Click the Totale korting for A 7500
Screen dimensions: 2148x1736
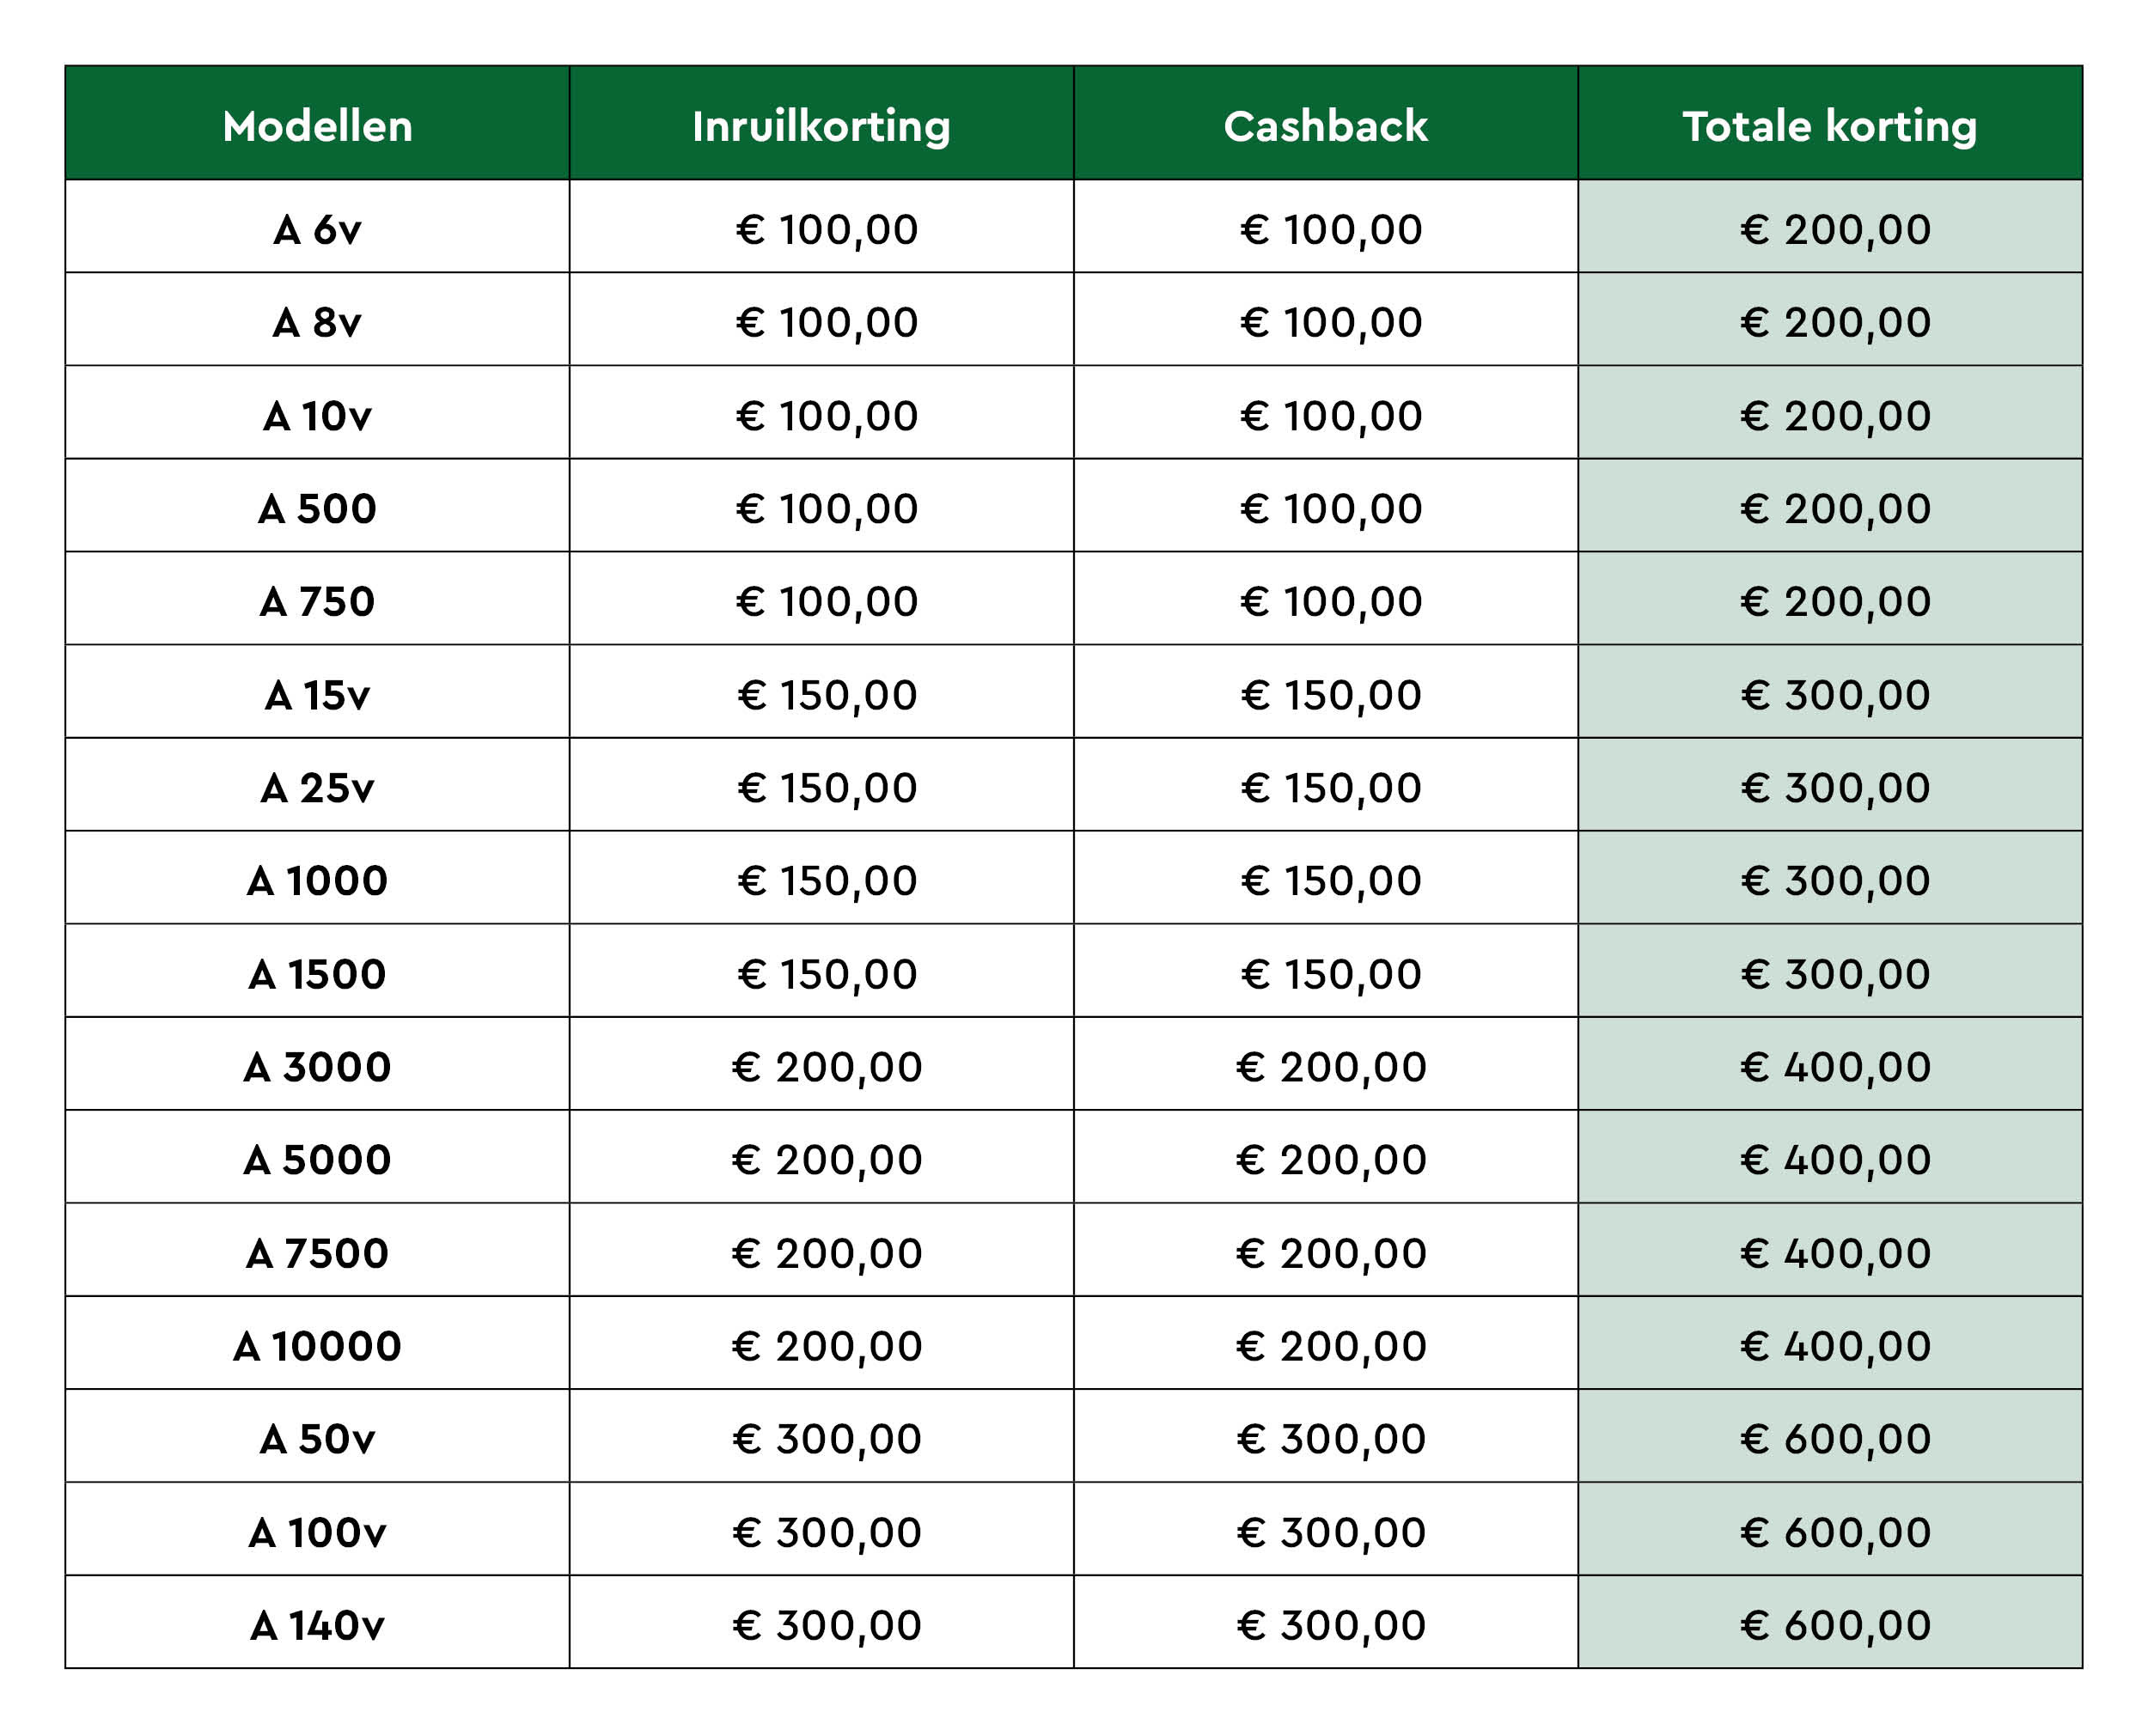(1835, 1253)
